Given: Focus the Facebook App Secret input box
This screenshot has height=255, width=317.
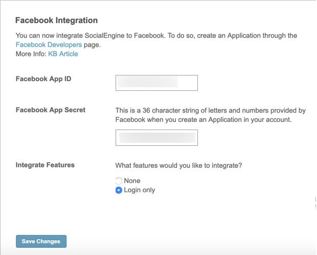Looking at the screenshot, I should tap(156, 138).
